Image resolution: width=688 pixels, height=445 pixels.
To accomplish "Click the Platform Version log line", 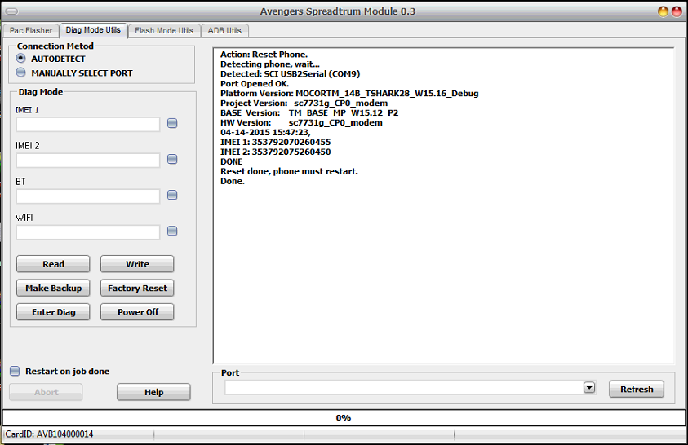I will point(349,93).
